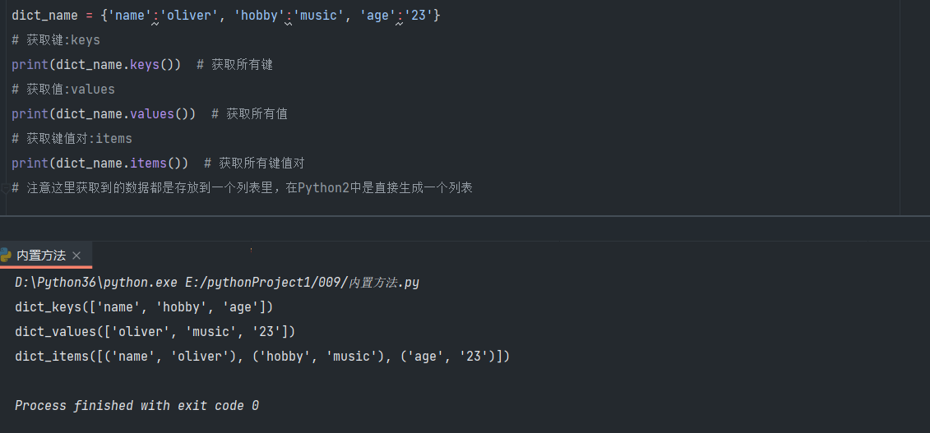930x433 pixels.
Task: Click the dict_items output line
Action: coord(262,357)
